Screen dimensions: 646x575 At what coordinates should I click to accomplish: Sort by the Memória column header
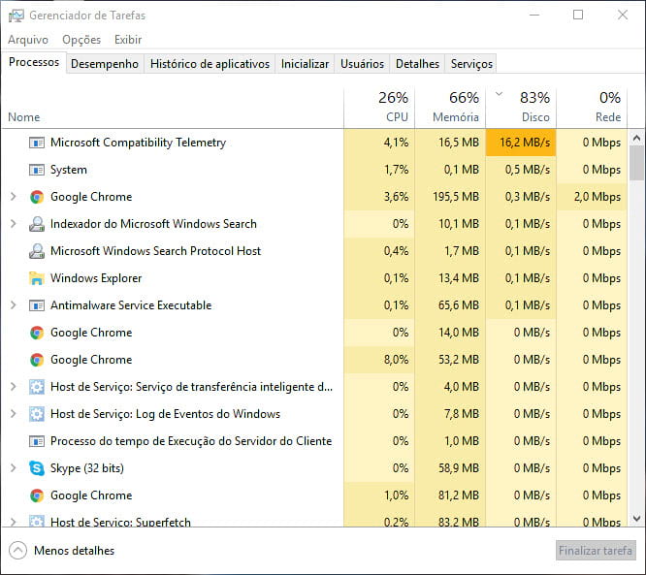[450, 107]
